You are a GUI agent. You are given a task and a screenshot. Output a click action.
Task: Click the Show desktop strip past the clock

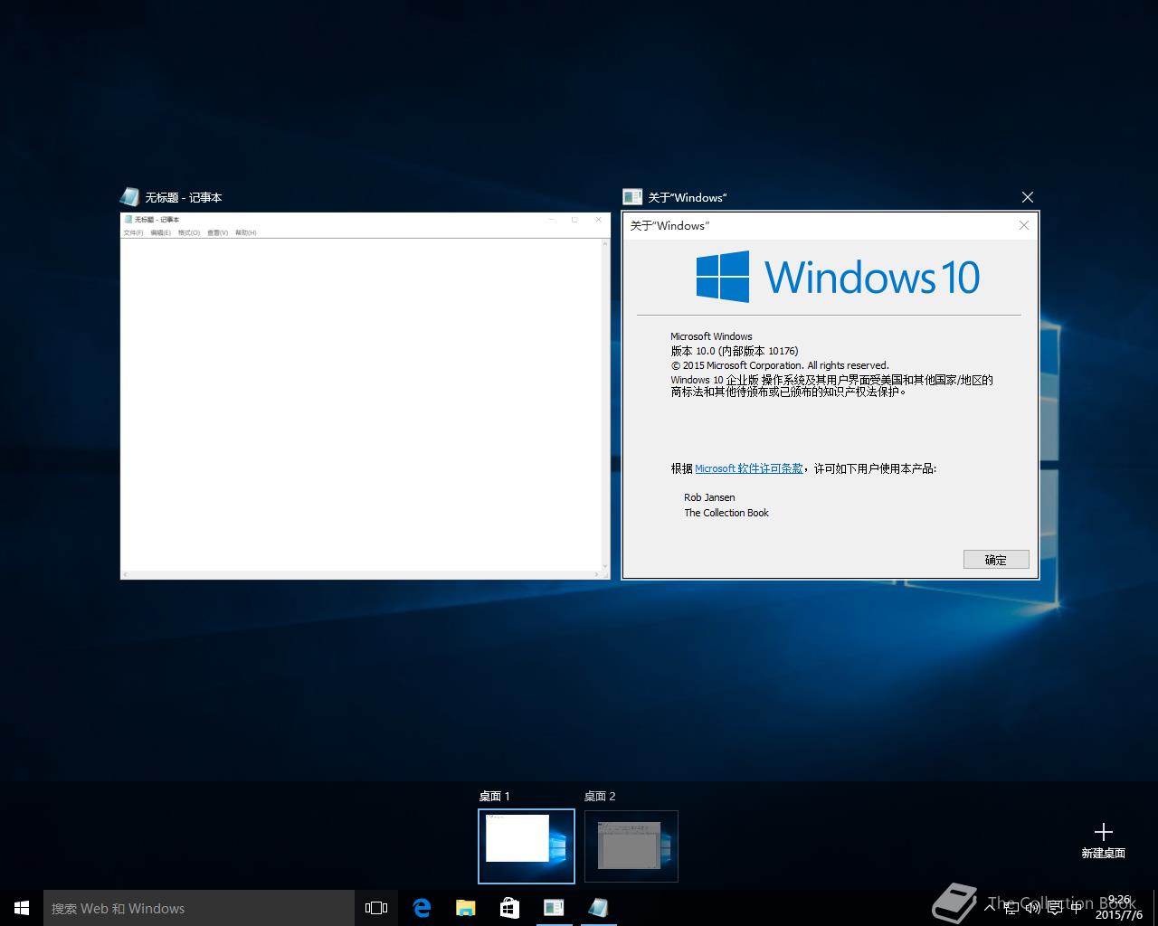tap(1155, 908)
